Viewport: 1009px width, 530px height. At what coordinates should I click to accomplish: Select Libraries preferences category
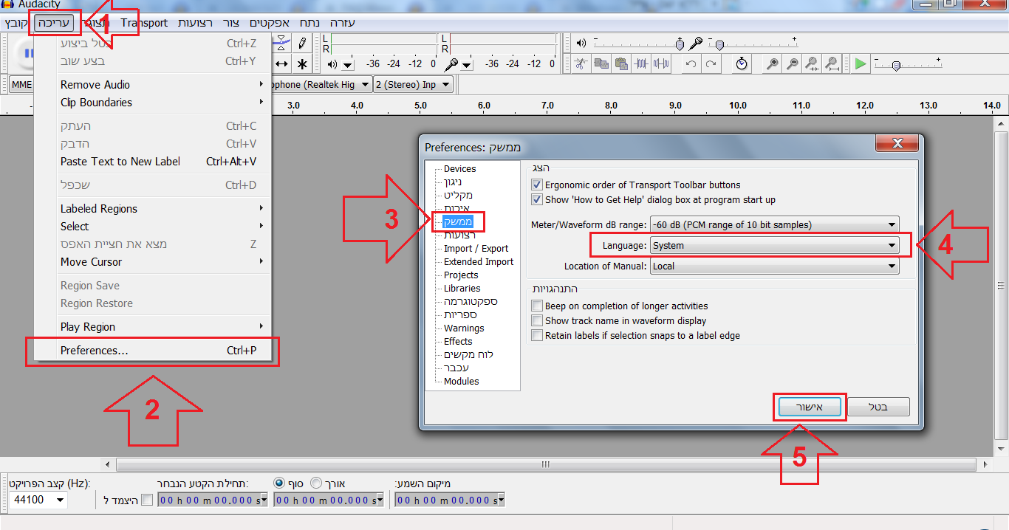point(462,289)
